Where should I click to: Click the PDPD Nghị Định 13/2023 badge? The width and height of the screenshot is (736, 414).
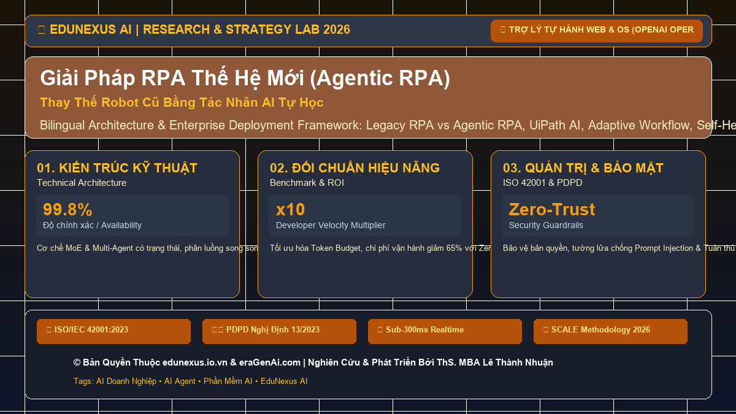pos(279,331)
